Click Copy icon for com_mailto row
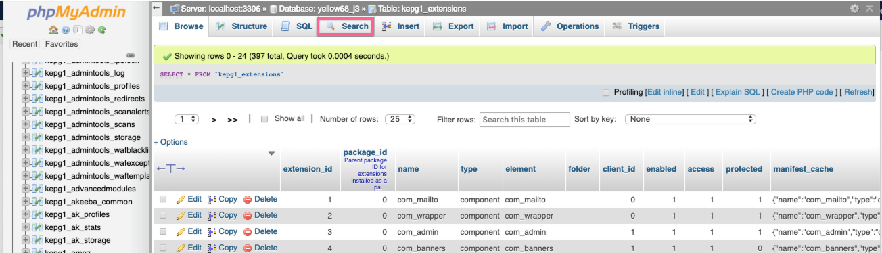Screen dimensions: 882x253 pyautogui.click(x=212, y=200)
